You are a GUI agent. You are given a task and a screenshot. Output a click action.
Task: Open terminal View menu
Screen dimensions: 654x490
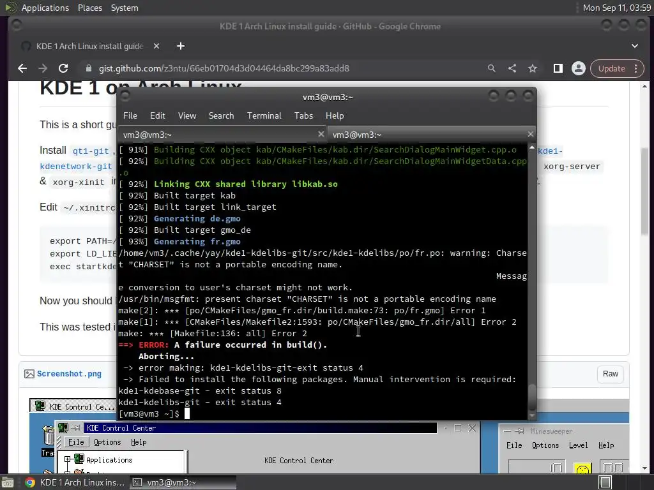tap(187, 116)
